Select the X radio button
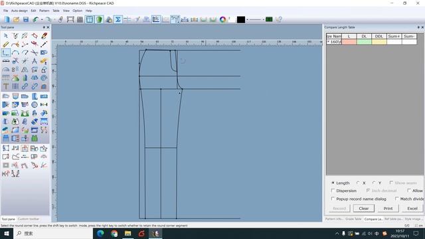Viewport: 425px width, 239px height. click(x=358, y=183)
